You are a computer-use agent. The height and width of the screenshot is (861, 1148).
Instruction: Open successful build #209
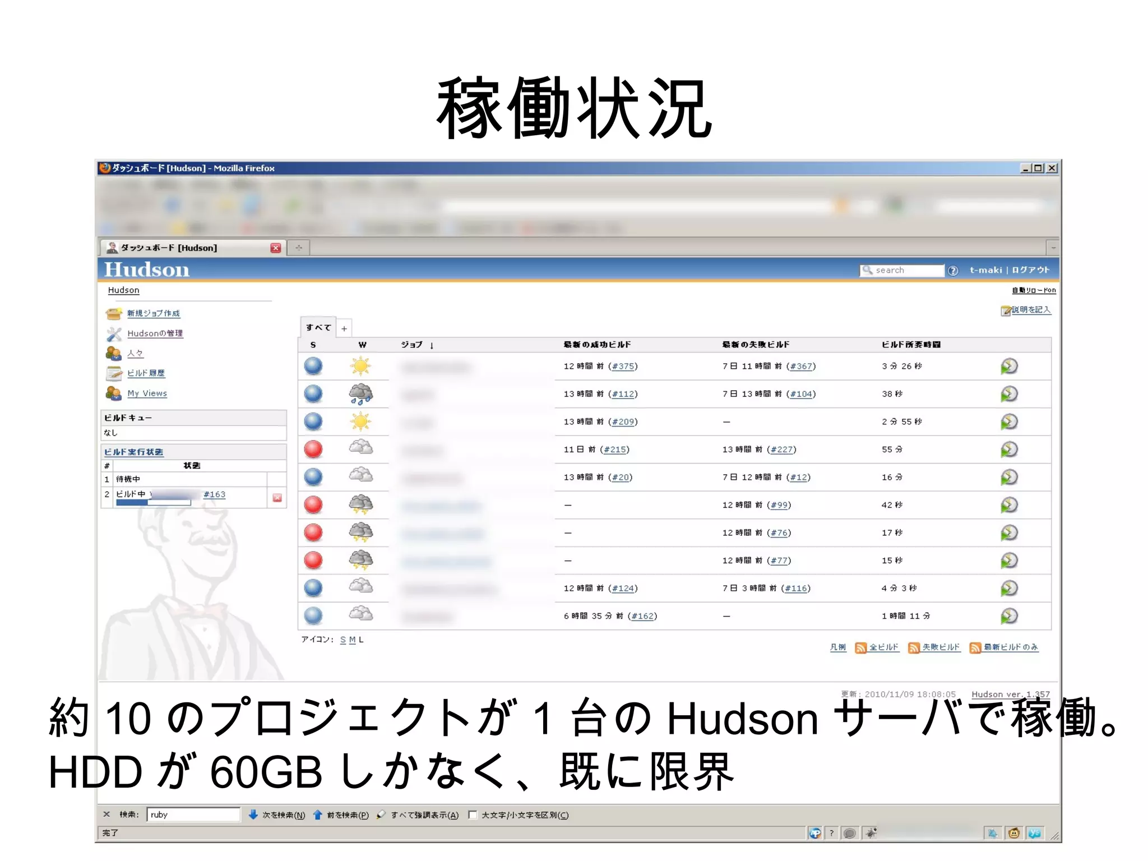623,422
